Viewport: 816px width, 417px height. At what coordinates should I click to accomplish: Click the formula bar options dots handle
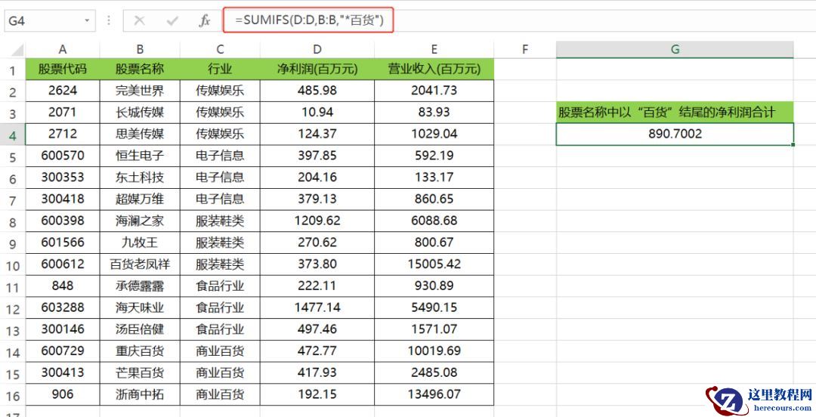[x=109, y=21]
